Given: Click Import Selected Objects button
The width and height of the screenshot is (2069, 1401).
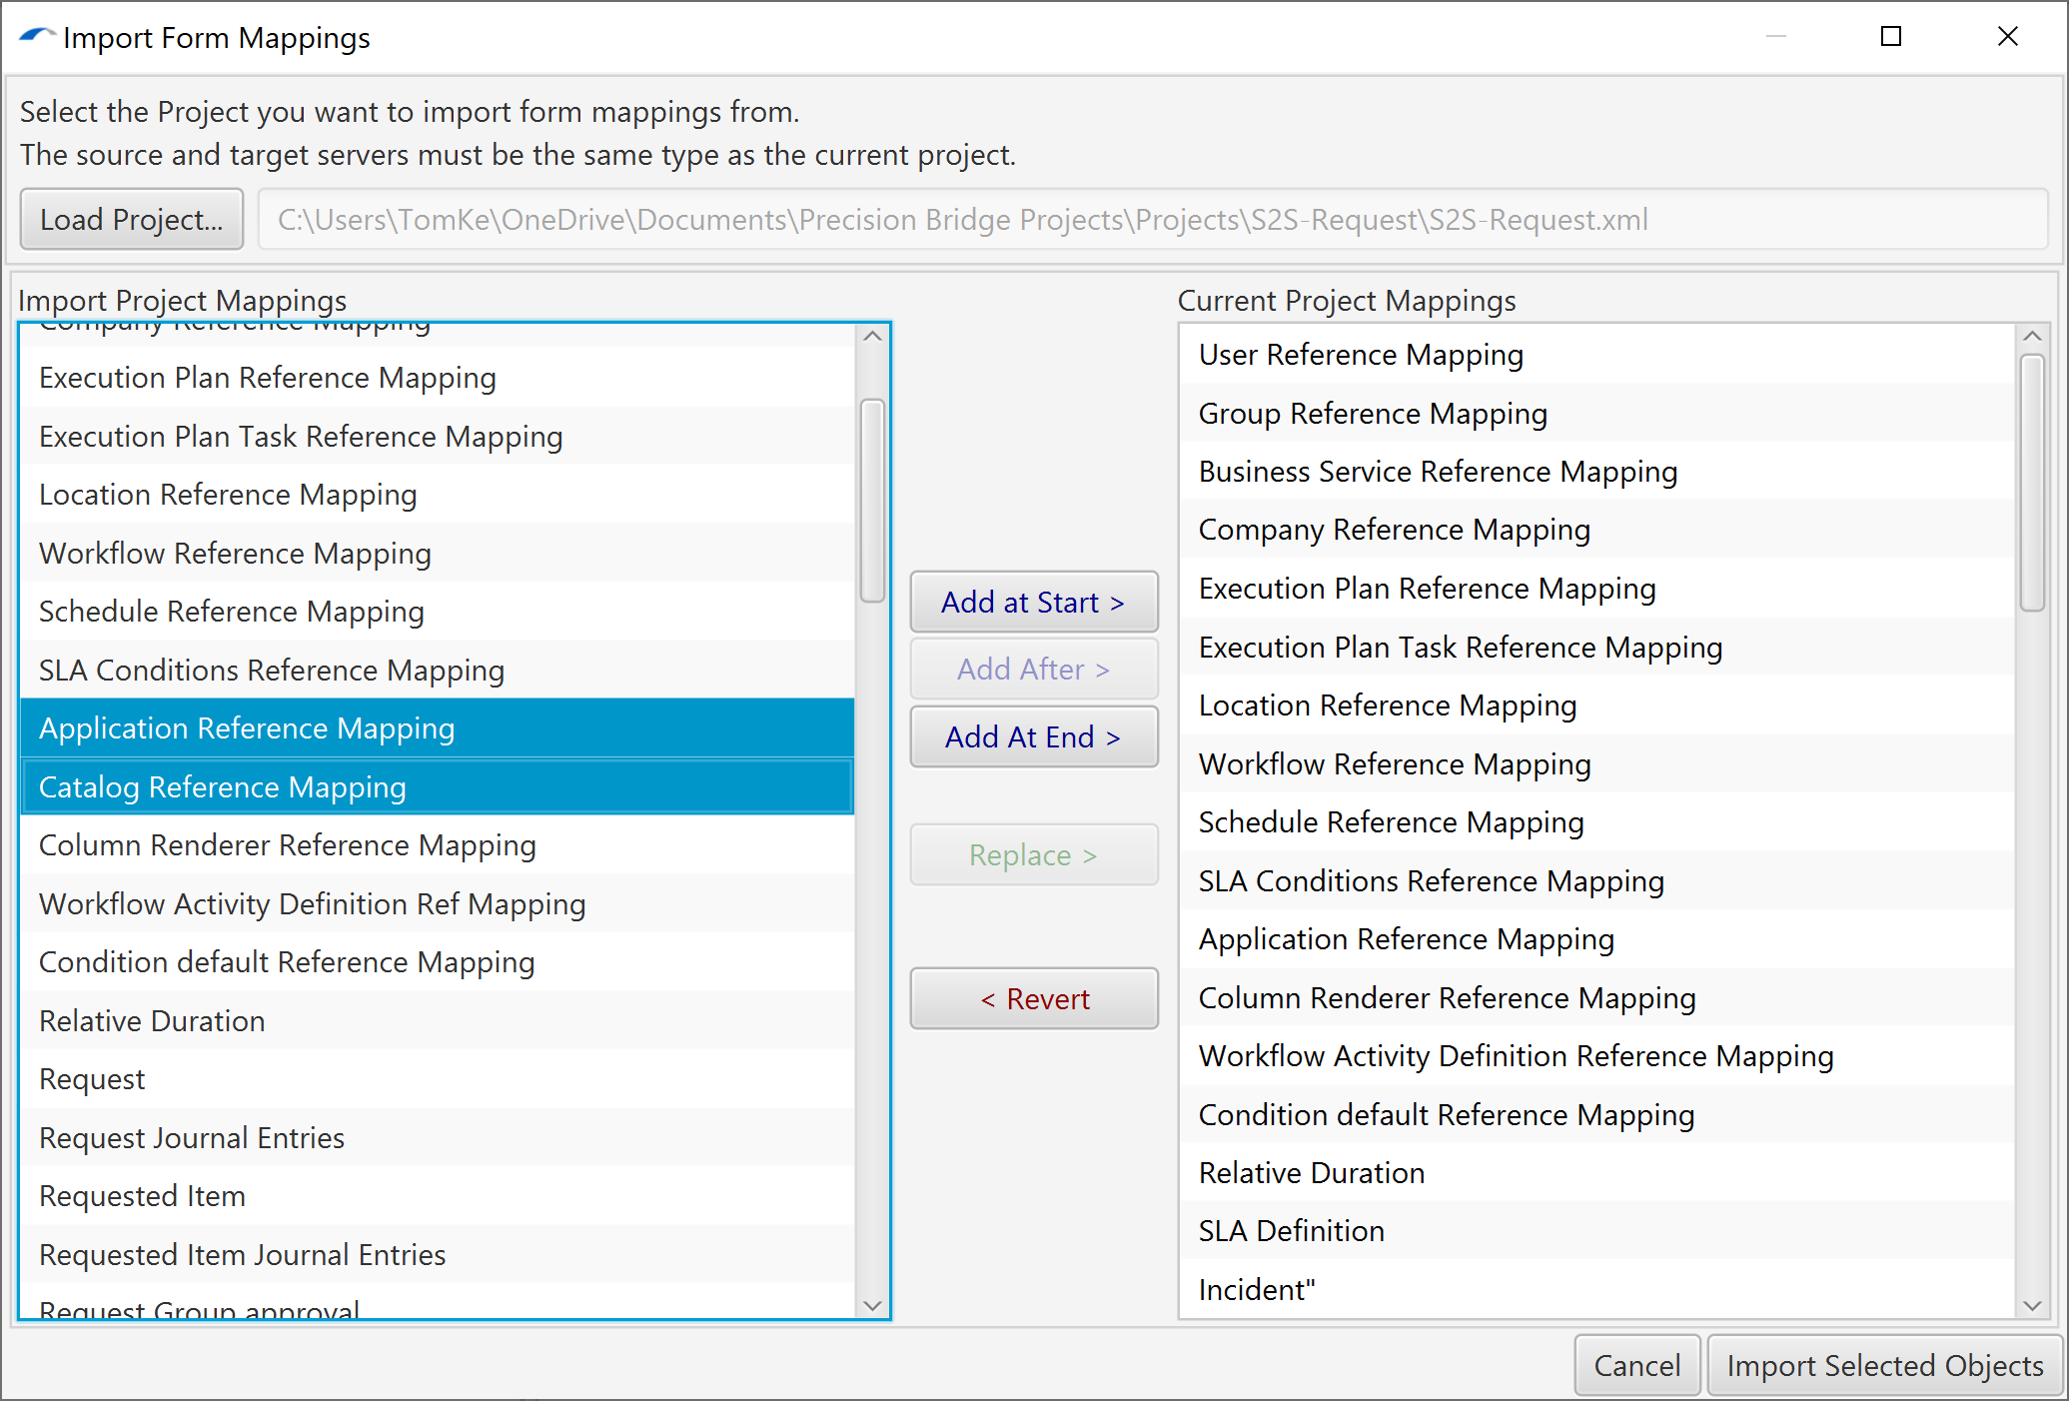Looking at the screenshot, I should click(1884, 1365).
